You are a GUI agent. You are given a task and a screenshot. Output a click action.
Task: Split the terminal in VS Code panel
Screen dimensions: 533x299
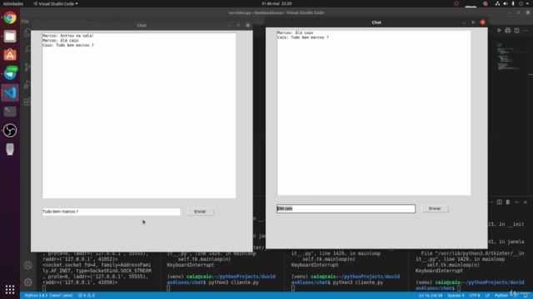500,202
